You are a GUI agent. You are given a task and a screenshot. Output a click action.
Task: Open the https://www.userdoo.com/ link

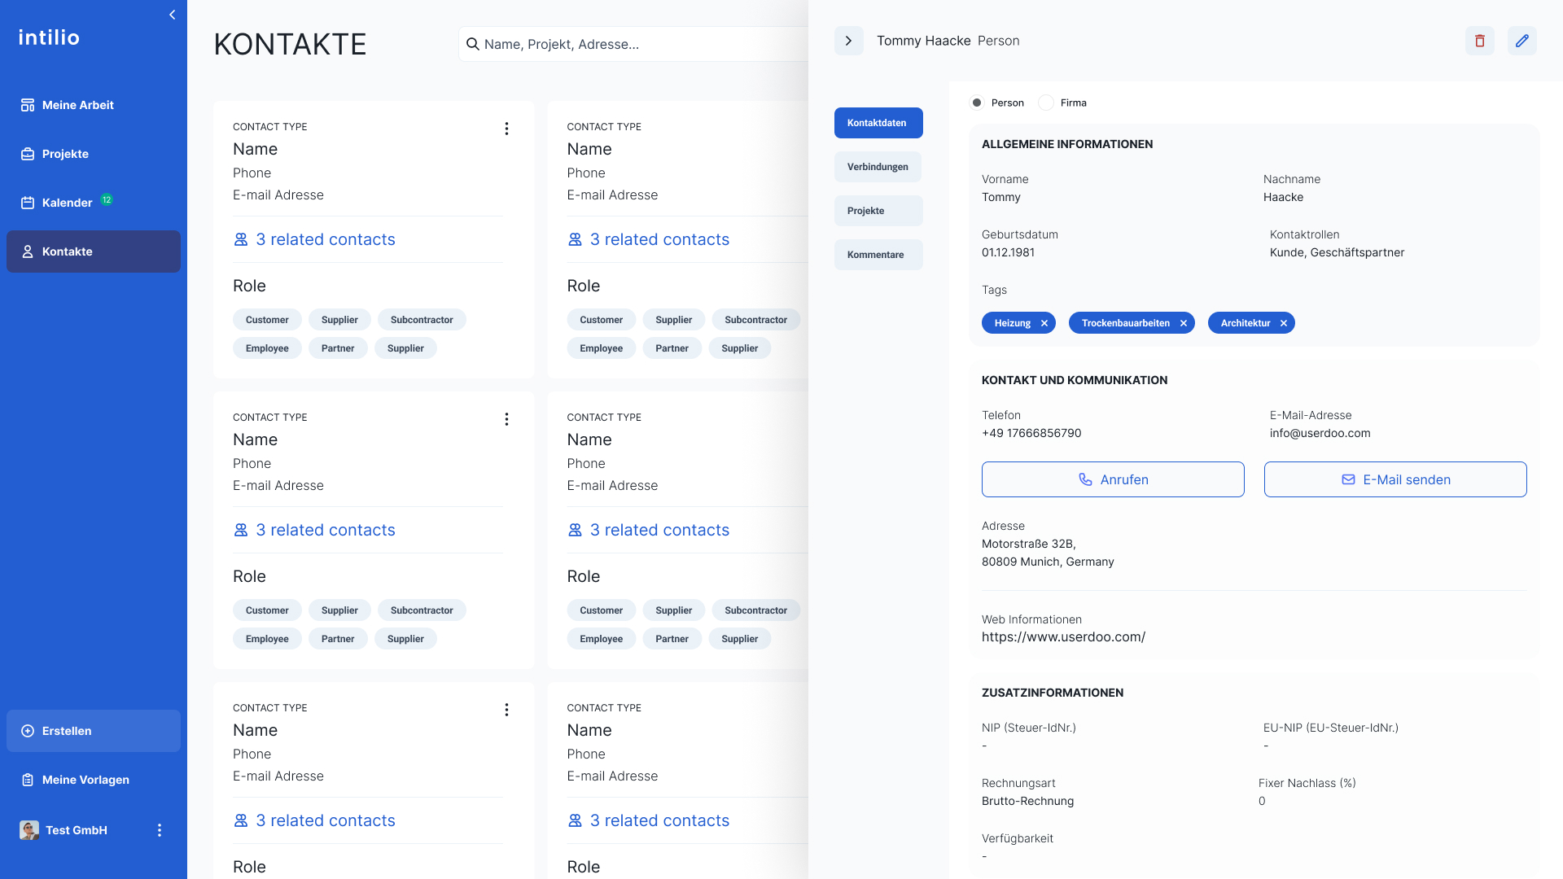tap(1063, 637)
